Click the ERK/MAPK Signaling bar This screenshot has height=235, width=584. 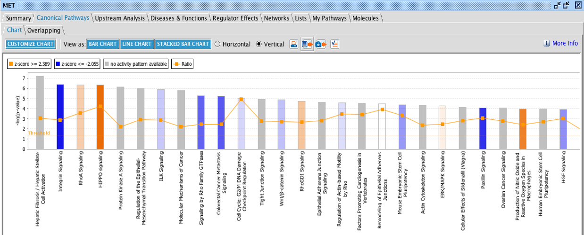[442, 127]
